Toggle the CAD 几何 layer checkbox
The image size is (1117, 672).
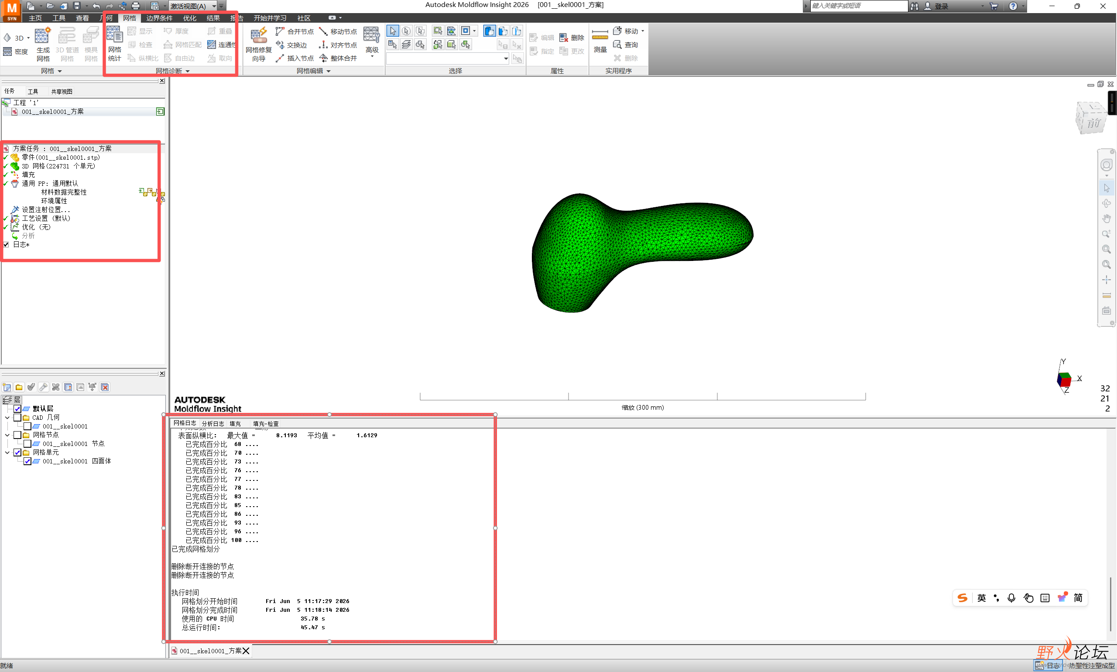[x=17, y=418]
